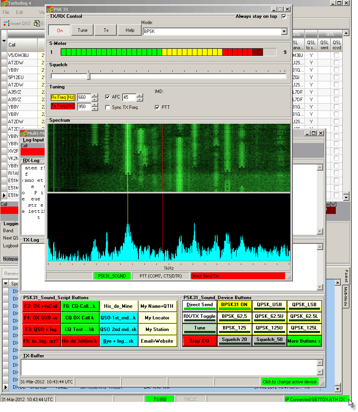
Task: Click inside the TX-Buffer text area
Action: [169, 367]
